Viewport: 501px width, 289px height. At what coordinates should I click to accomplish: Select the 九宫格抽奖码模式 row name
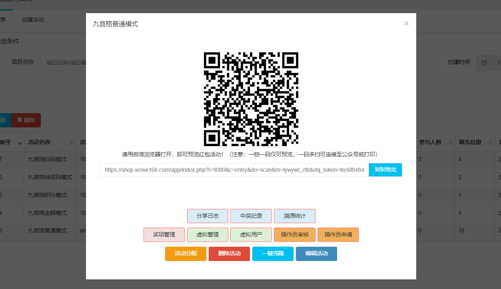[50, 177]
